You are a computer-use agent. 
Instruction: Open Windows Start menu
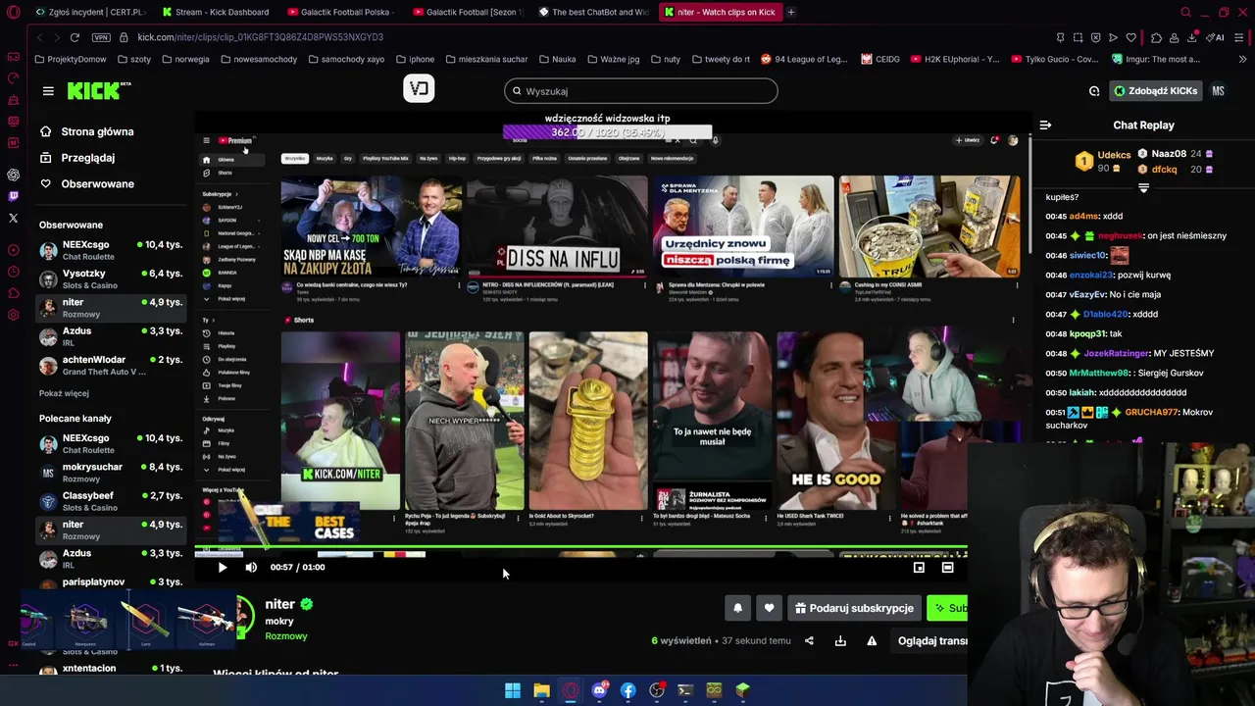pos(513,690)
